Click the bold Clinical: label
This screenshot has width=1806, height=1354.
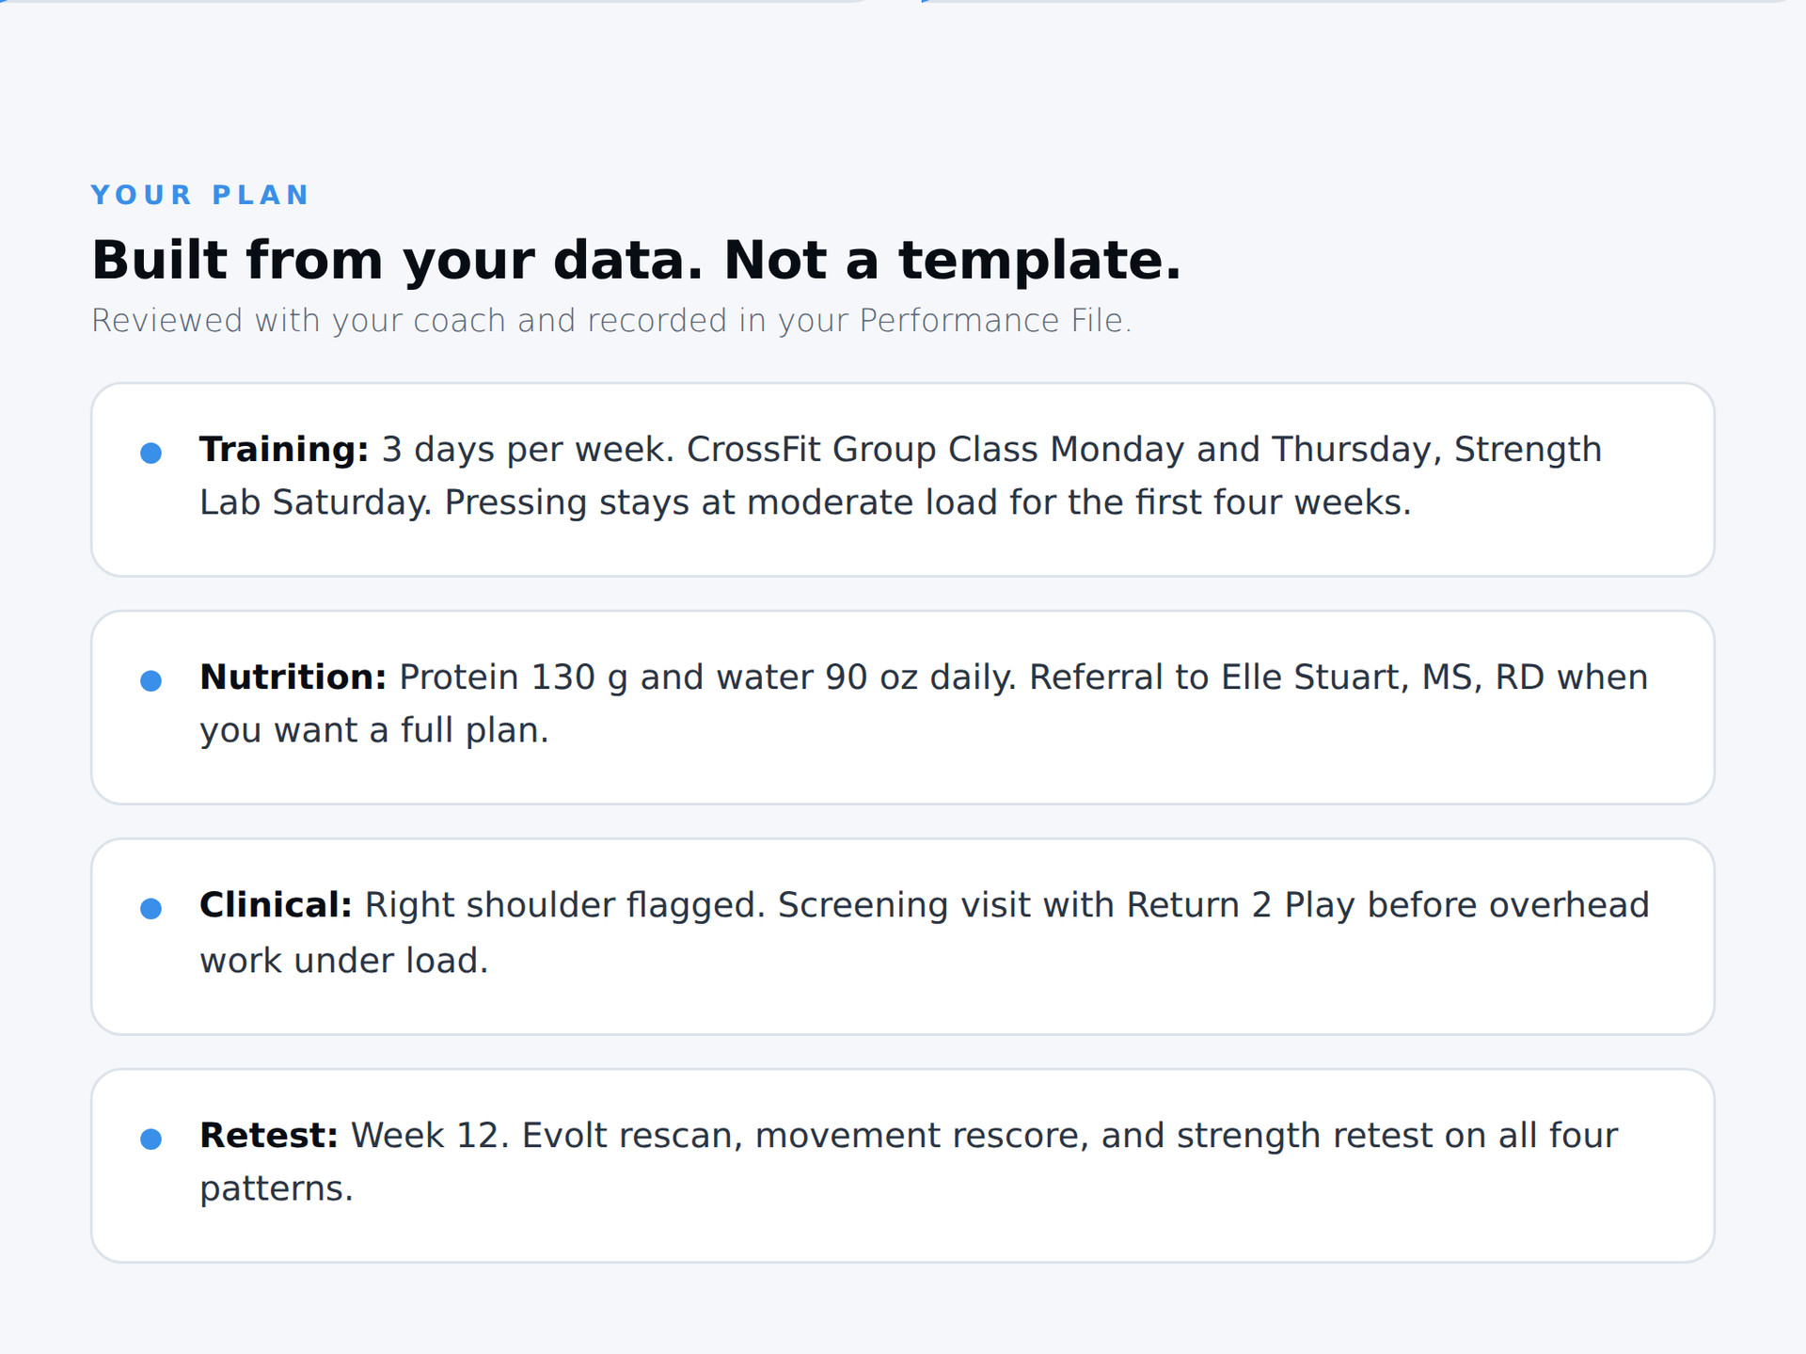click(276, 905)
